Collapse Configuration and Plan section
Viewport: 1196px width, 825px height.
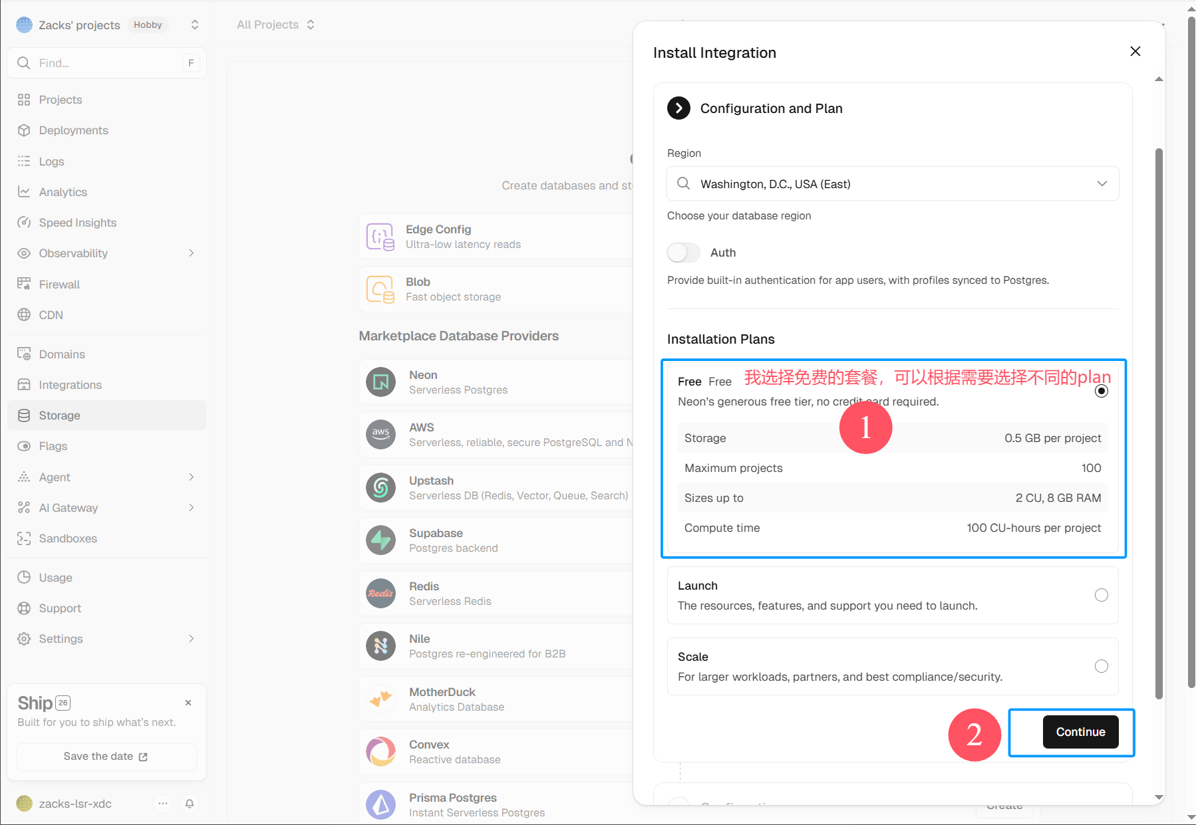[x=678, y=108]
